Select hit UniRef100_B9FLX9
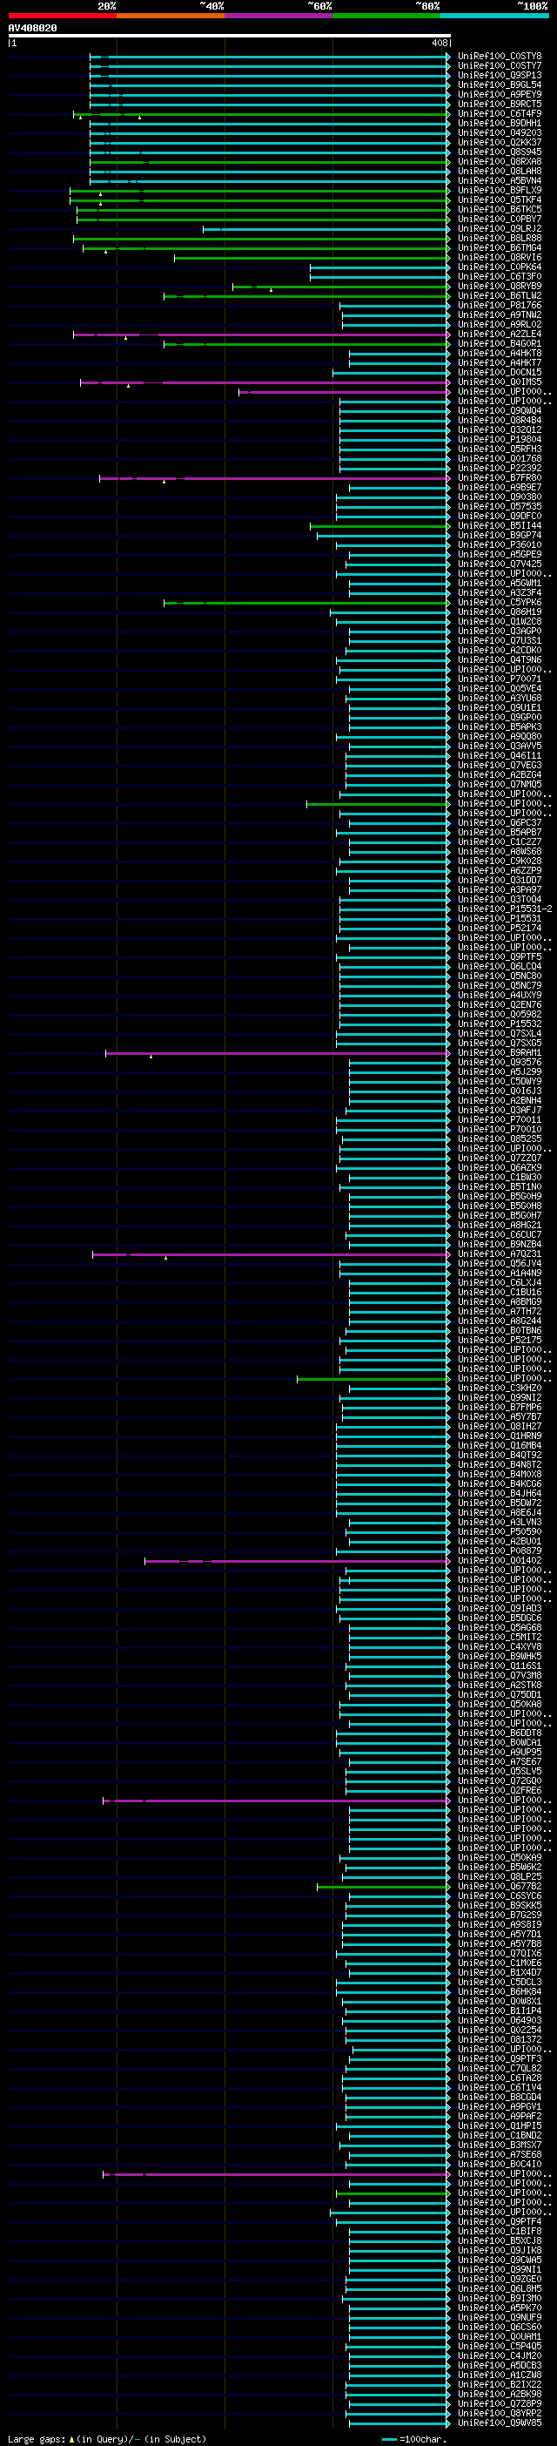 [x=499, y=191]
